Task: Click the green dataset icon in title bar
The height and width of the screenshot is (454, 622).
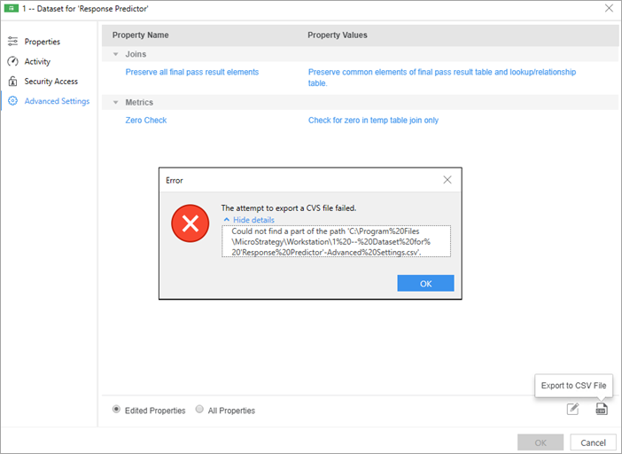Action: click(12, 8)
